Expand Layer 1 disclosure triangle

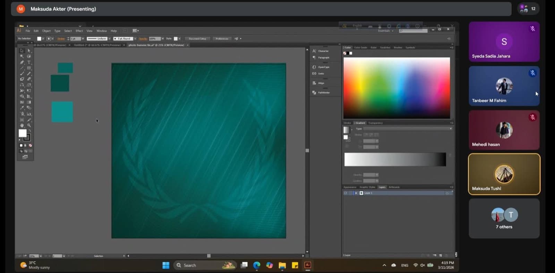pyautogui.click(x=356, y=193)
